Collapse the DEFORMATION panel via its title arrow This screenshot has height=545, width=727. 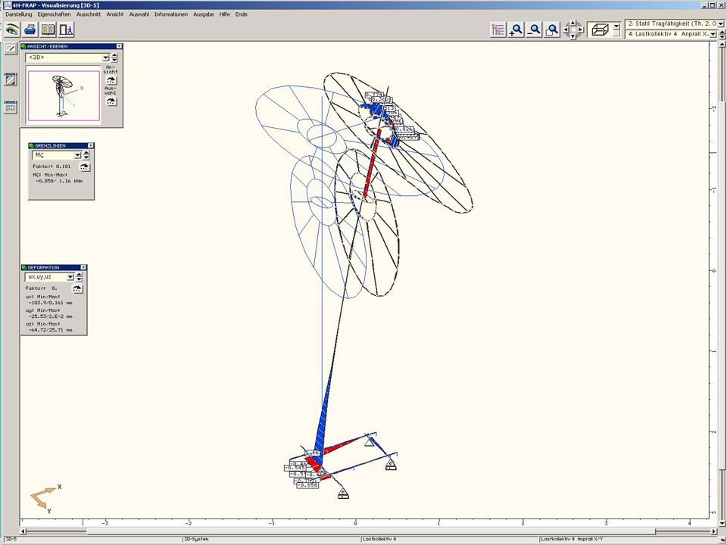click(x=83, y=267)
